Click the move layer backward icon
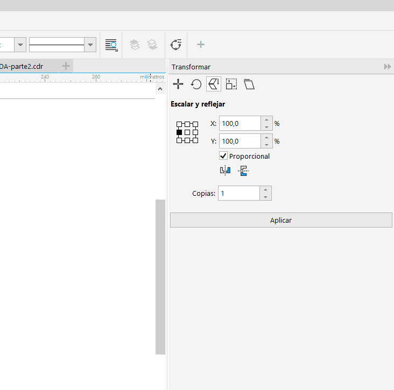The height and width of the screenshot is (390, 394). [x=152, y=45]
